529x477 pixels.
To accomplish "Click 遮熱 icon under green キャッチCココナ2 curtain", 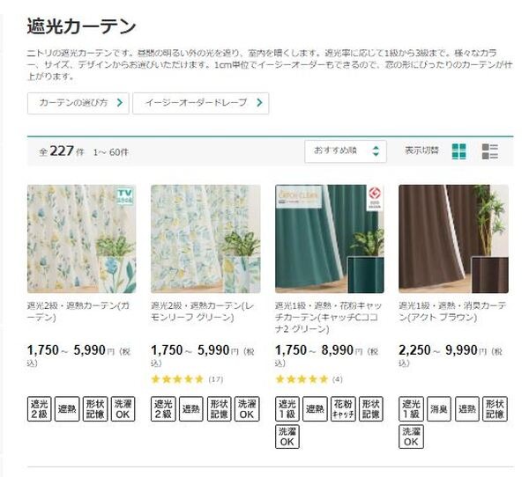I will click(x=315, y=409).
